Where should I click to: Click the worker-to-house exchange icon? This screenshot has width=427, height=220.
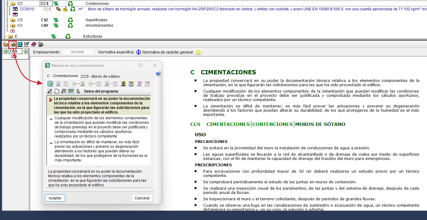point(111,84)
